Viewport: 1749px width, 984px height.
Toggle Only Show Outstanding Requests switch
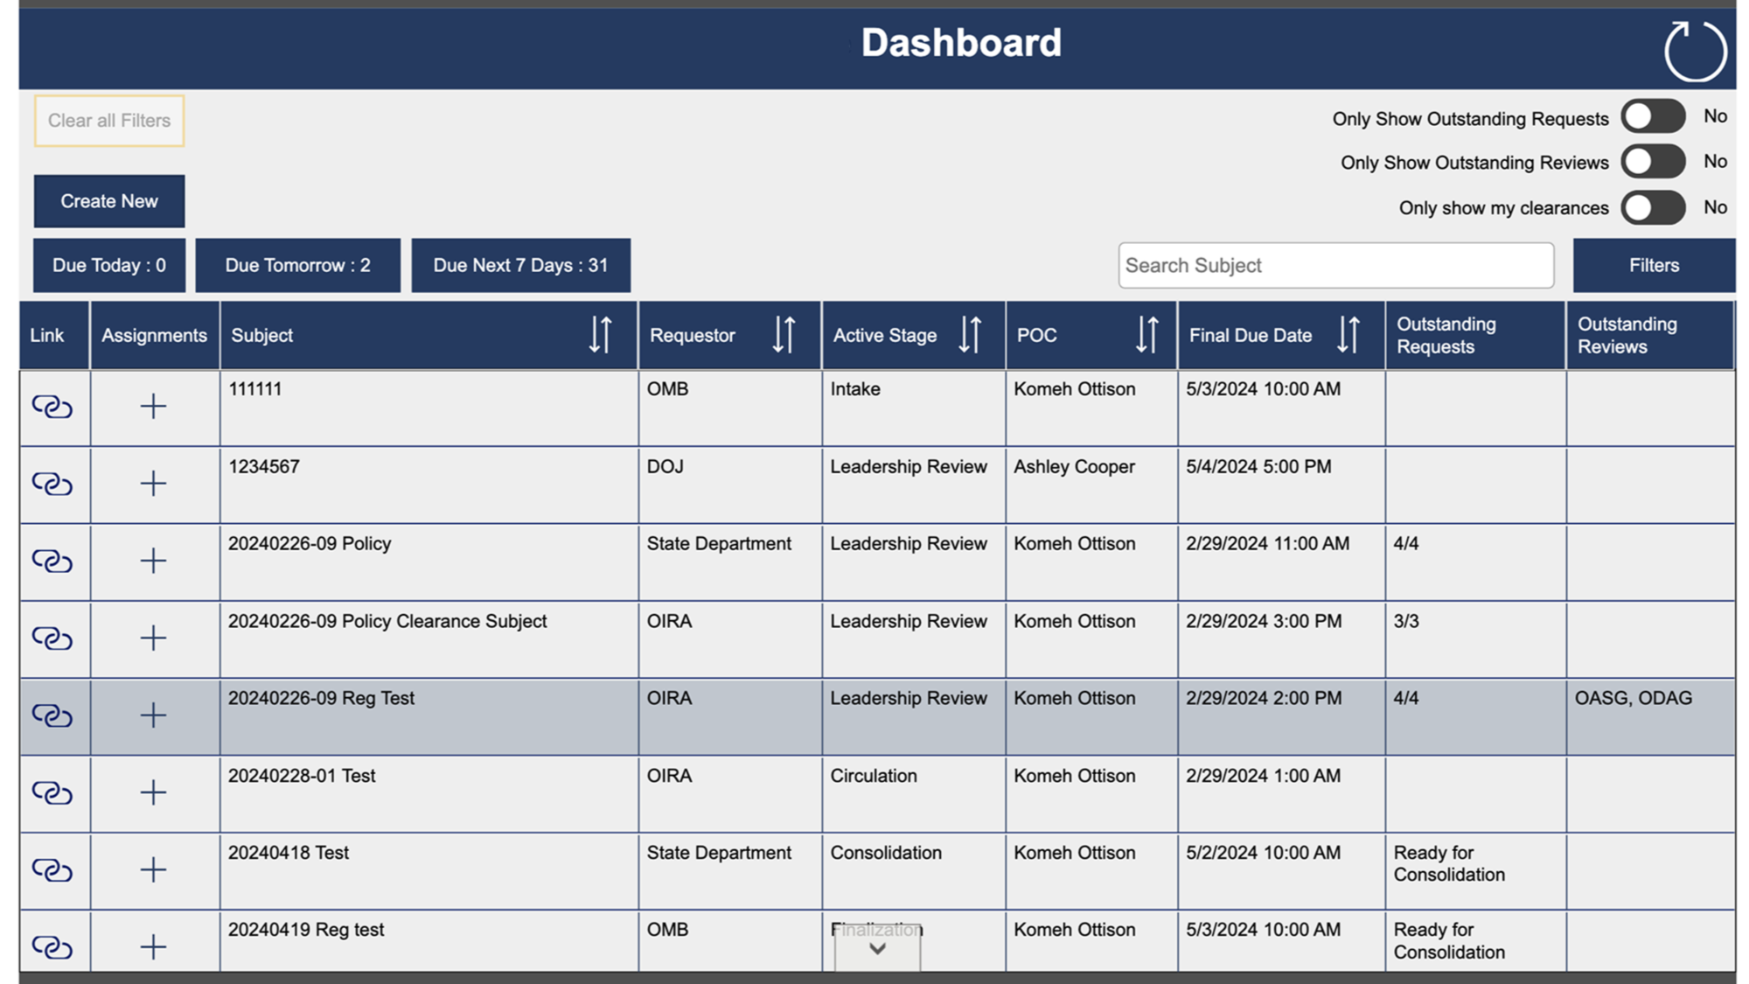click(1652, 117)
